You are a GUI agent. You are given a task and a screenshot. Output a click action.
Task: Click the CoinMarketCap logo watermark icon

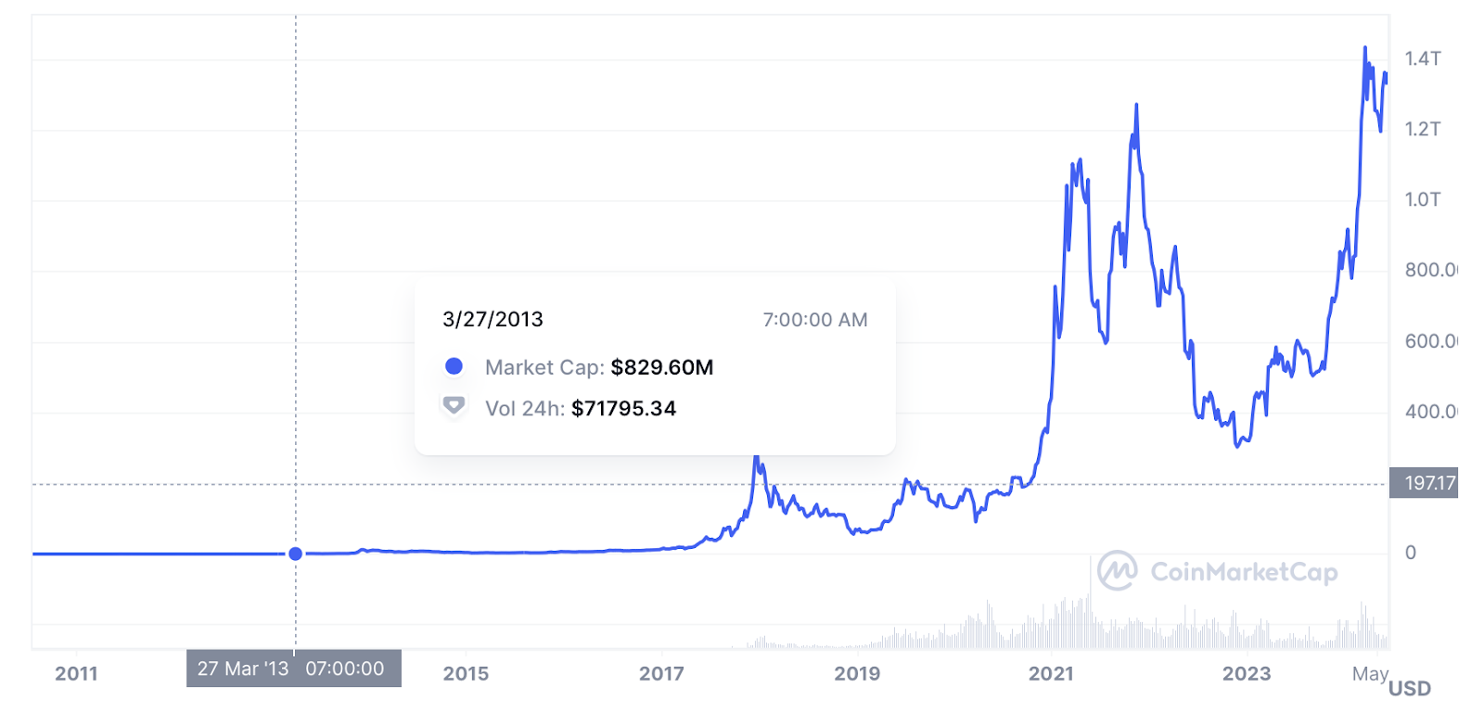pos(1118,570)
